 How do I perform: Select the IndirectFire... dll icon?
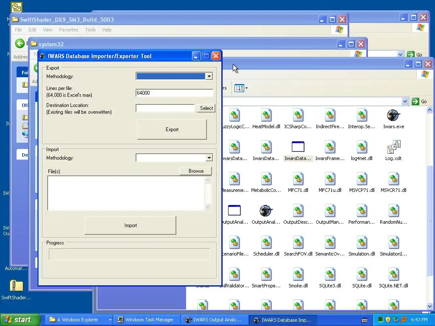(x=330, y=115)
